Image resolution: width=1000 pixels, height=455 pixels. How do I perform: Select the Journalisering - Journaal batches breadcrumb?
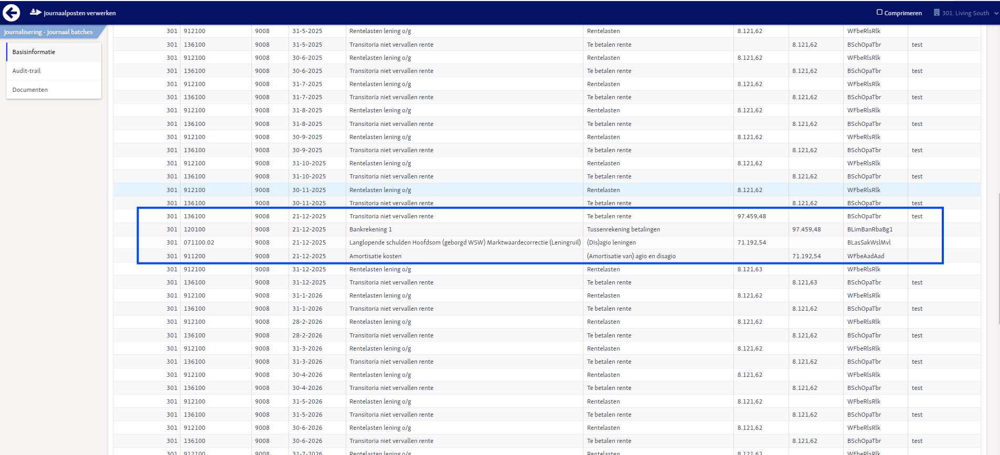48,32
